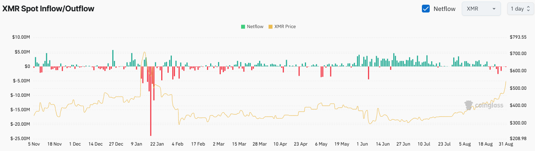Click the largest red outflow bar near $-25.00M
Image resolution: width=535 pixels, height=151 pixels.
click(151, 101)
